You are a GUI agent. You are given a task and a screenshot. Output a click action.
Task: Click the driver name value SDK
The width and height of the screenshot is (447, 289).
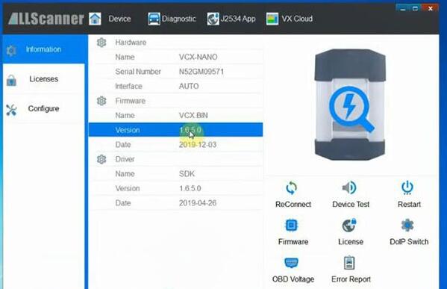187,174
